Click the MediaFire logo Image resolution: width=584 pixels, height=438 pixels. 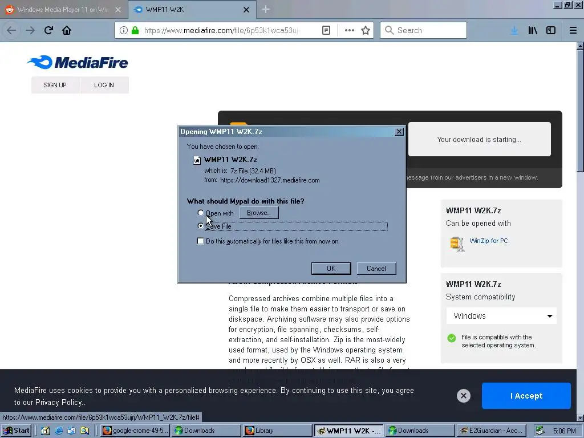point(78,62)
